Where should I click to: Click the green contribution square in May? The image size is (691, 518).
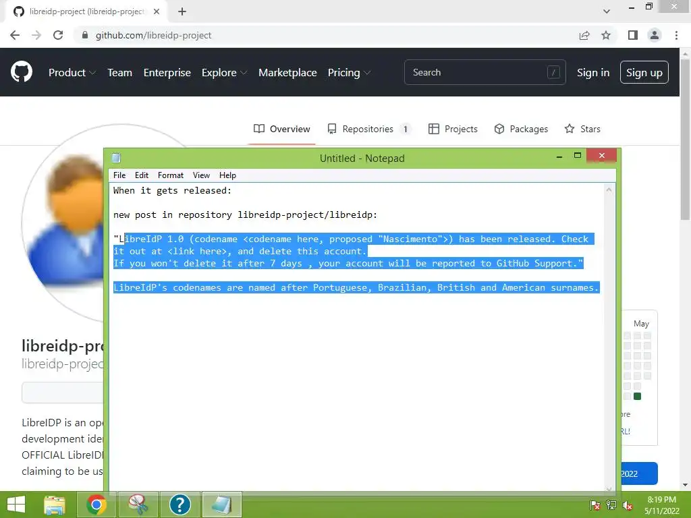point(637,396)
